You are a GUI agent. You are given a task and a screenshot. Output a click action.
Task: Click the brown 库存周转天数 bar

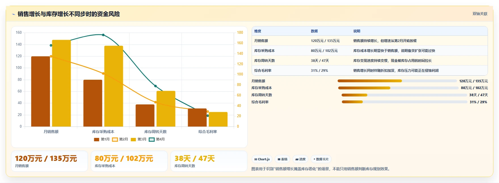[x=145, y=115]
